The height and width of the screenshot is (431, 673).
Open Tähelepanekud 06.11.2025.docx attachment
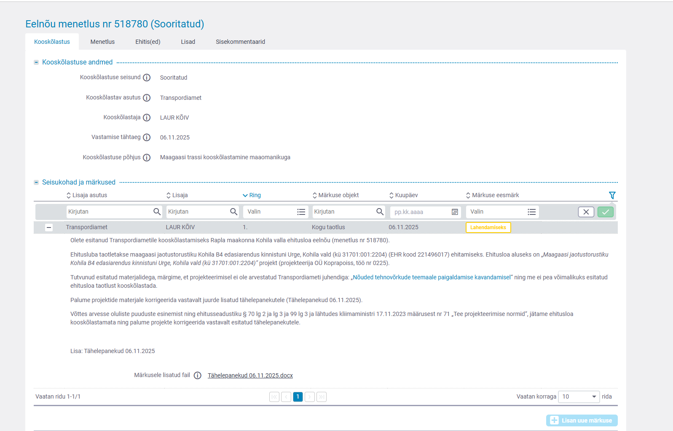250,375
